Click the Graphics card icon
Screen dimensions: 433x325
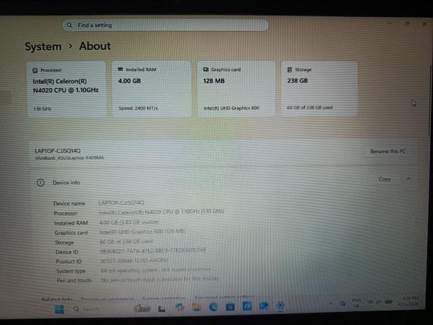pyautogui.click(x=206, y=69)
